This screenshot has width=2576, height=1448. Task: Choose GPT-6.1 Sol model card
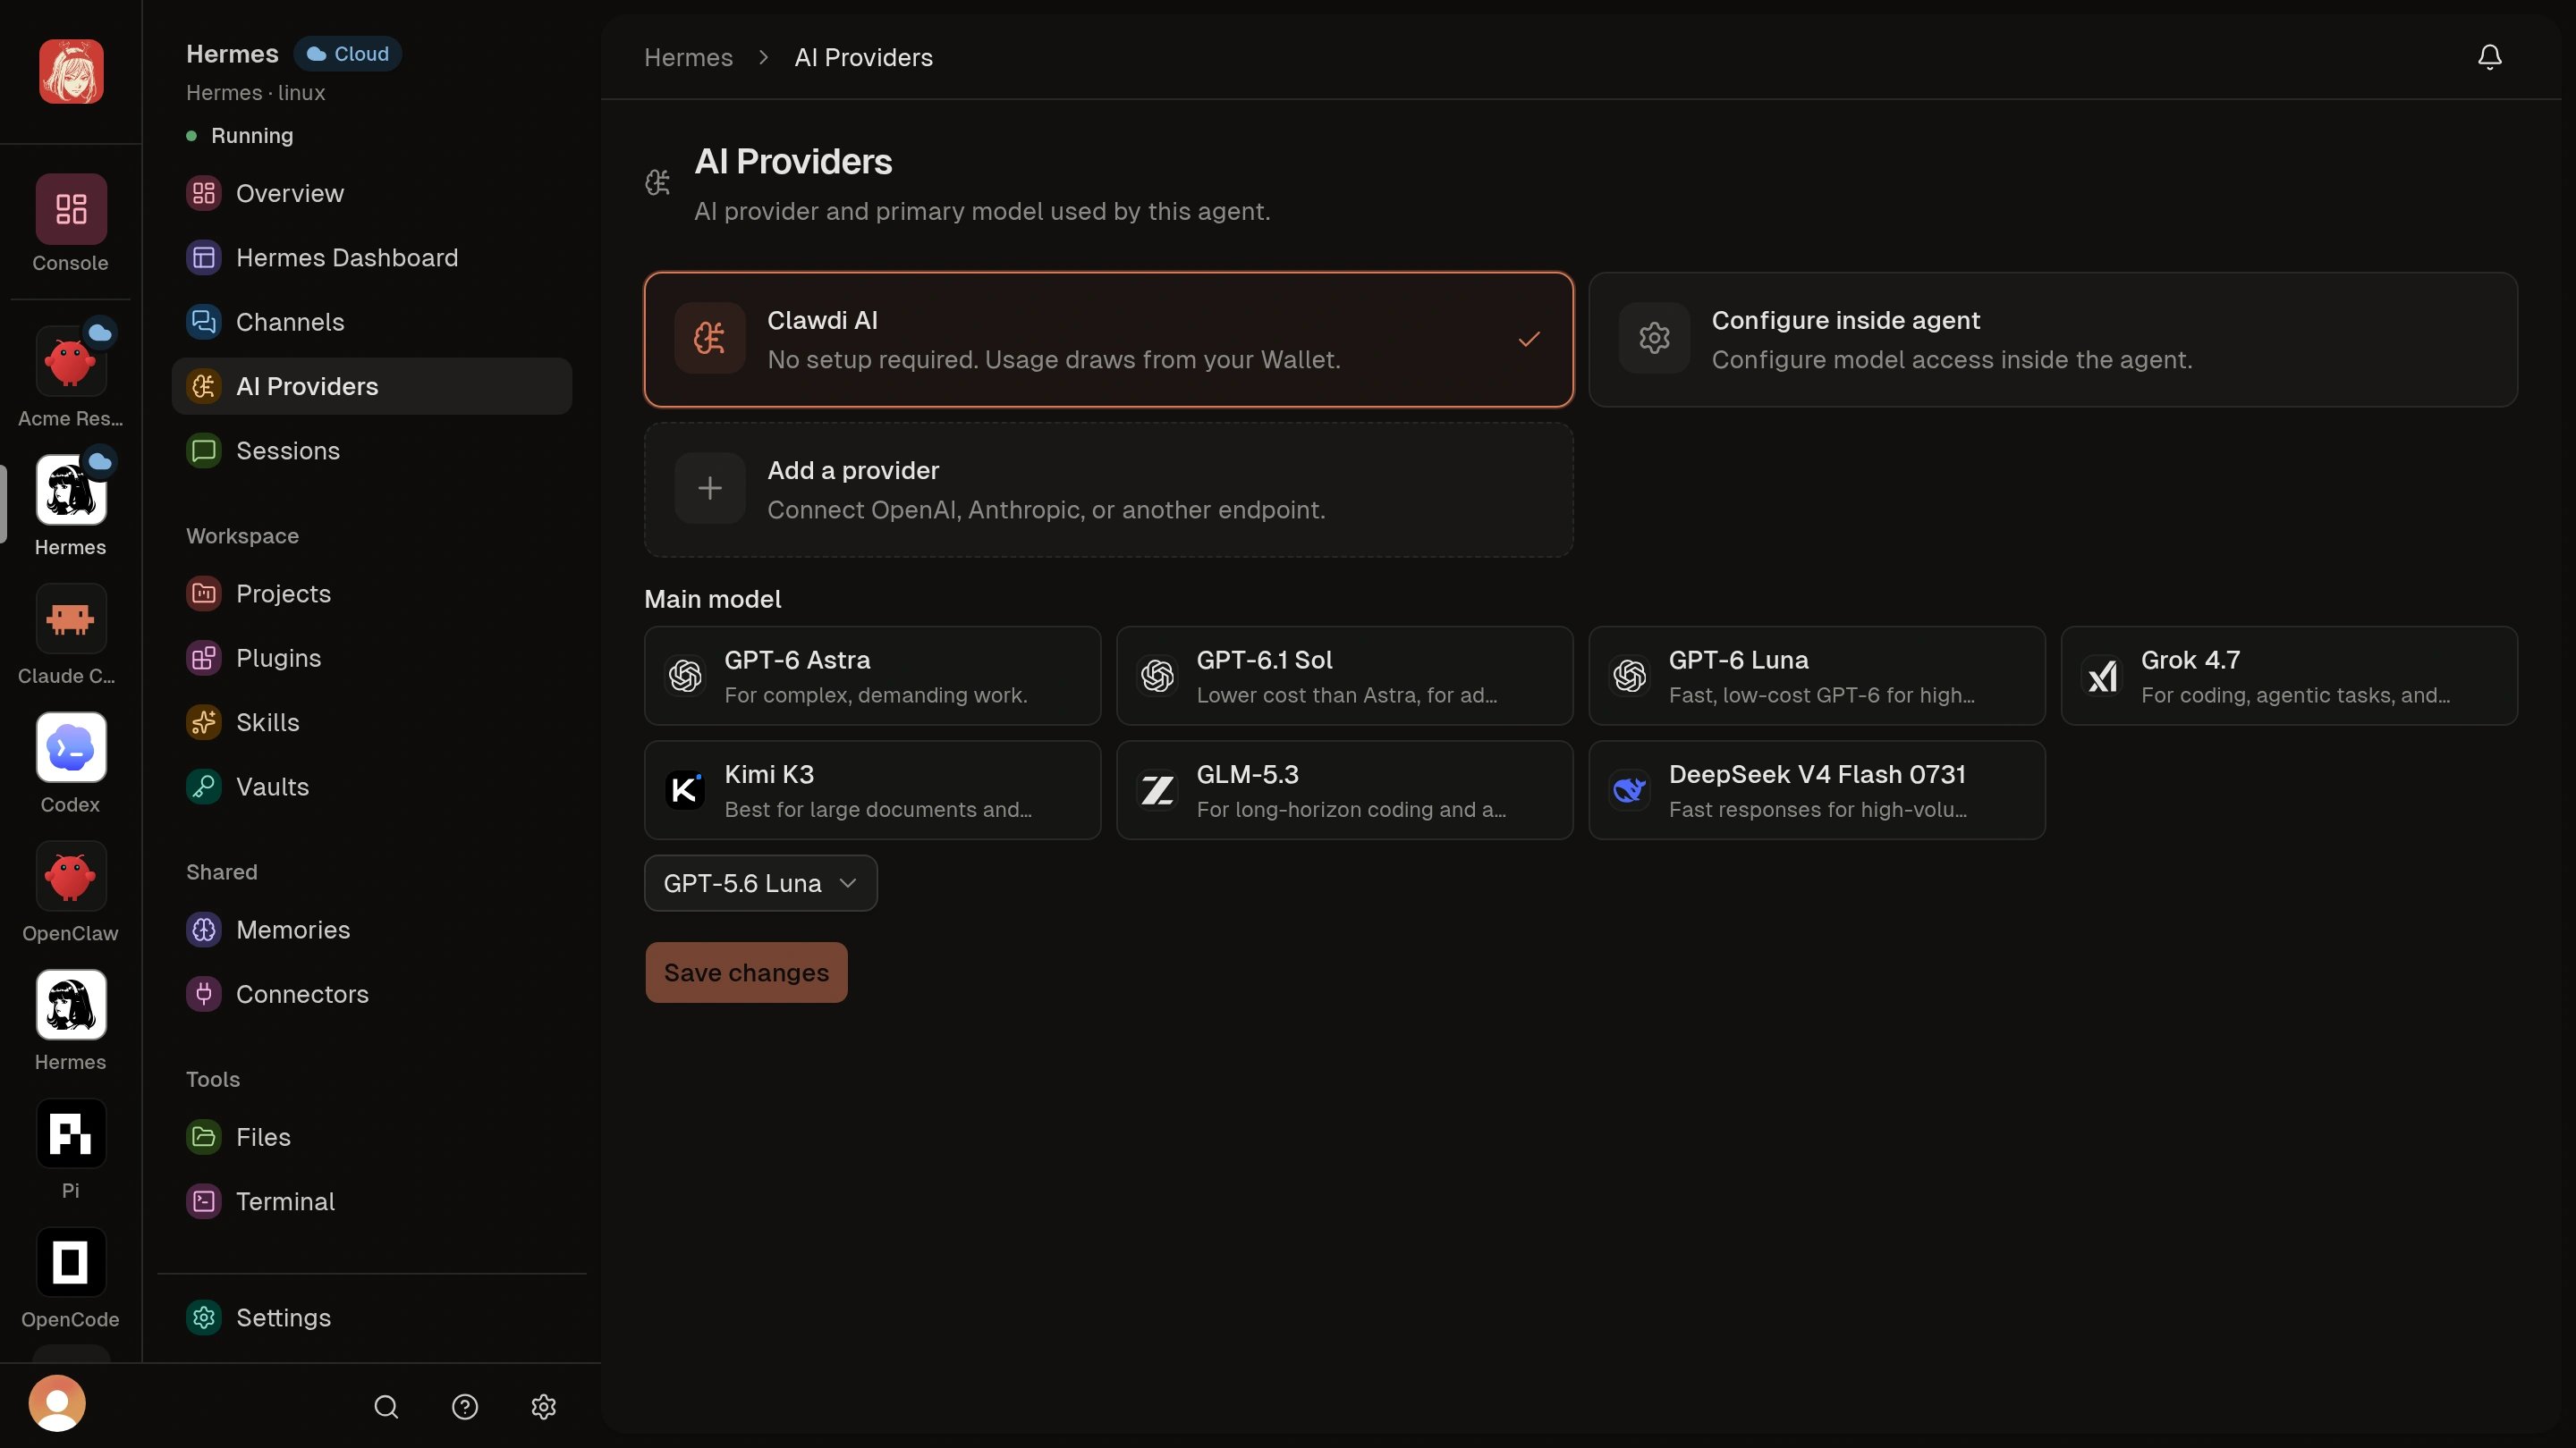point(1344,676)
